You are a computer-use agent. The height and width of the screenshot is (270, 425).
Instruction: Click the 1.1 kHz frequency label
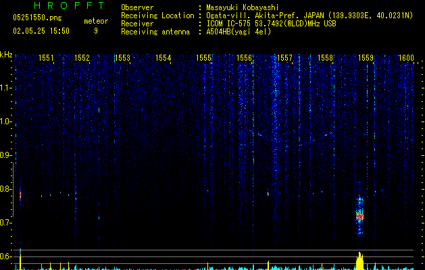(5, 88)
